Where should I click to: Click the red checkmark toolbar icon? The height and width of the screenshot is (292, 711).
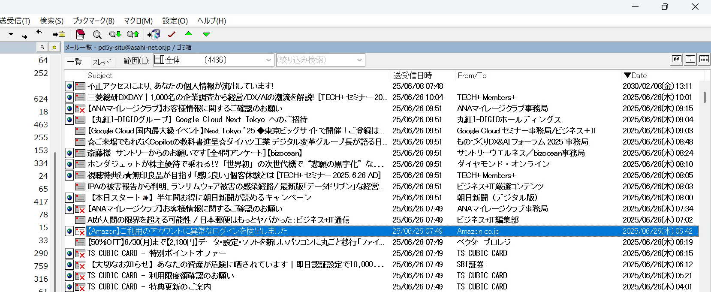click(172, 34)
